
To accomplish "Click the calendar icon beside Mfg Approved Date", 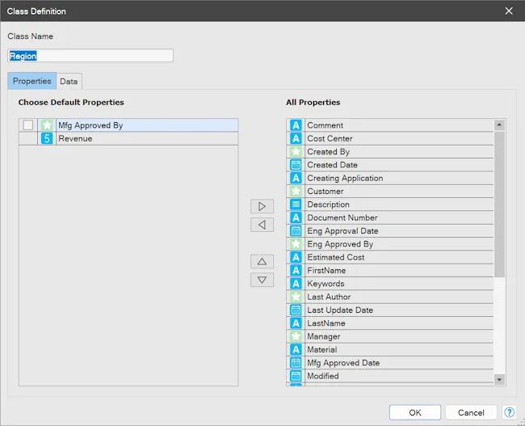I will tap(296, 363).
